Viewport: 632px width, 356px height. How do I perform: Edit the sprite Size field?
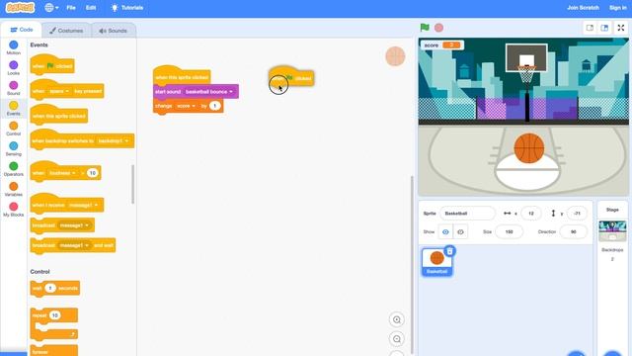pyautogui.click(x=510, y=231)
